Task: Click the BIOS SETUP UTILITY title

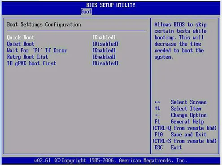Action: coord(111,5)
